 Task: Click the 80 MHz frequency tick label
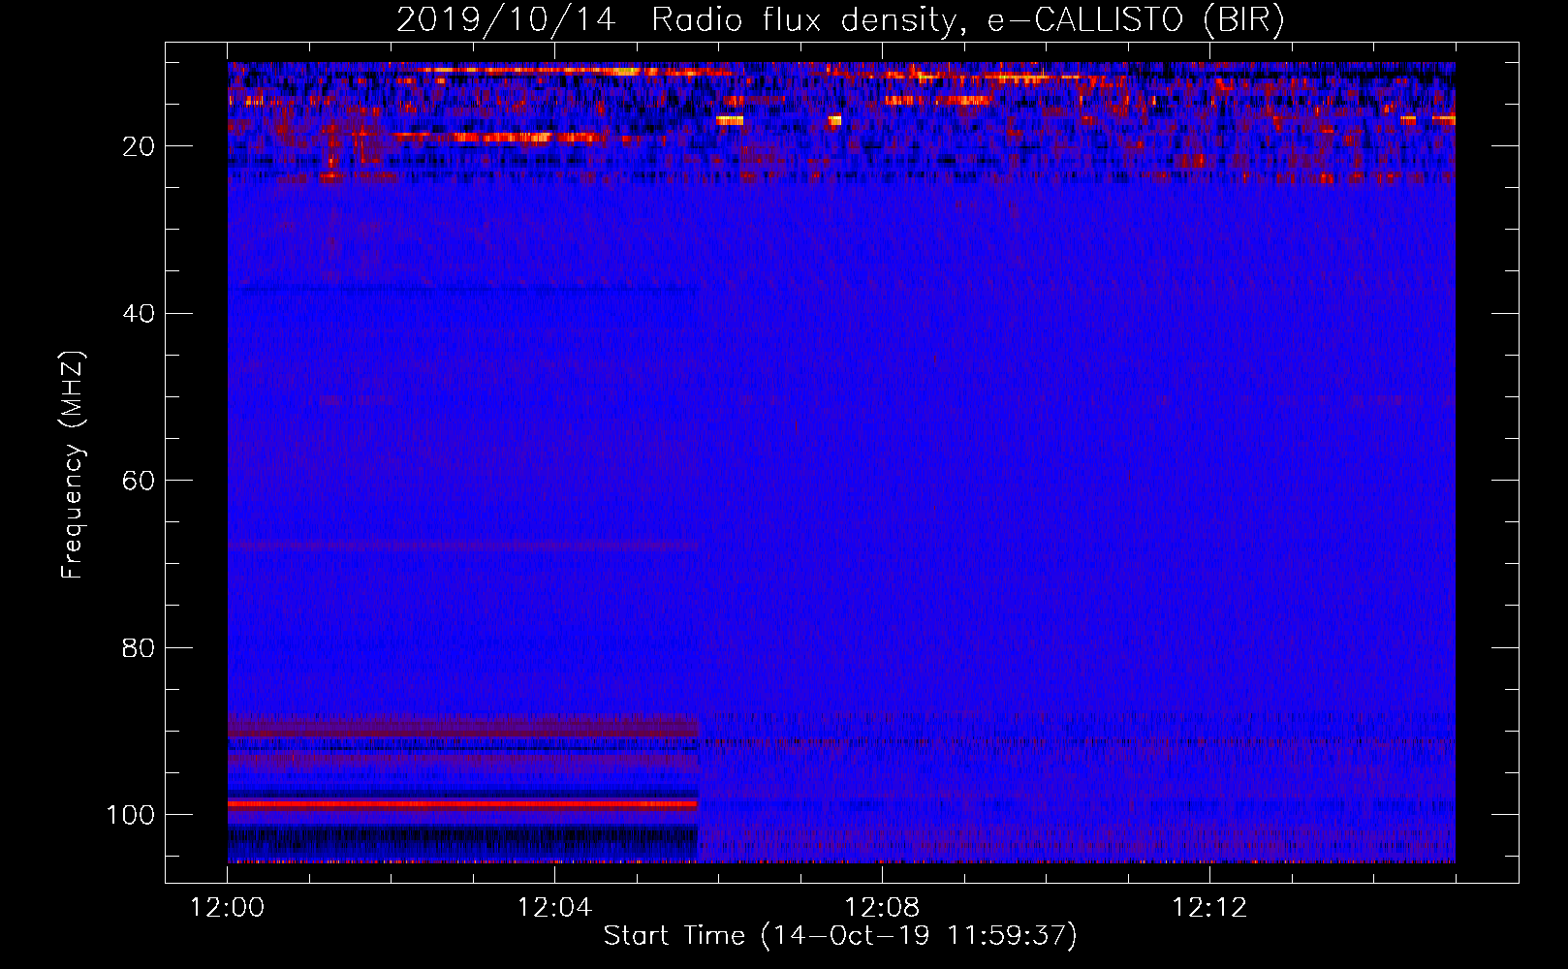[140, 647]
